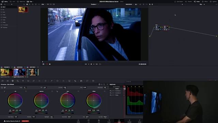Switch to the Fusion page

pyautogui.click(x=109, y=121)
